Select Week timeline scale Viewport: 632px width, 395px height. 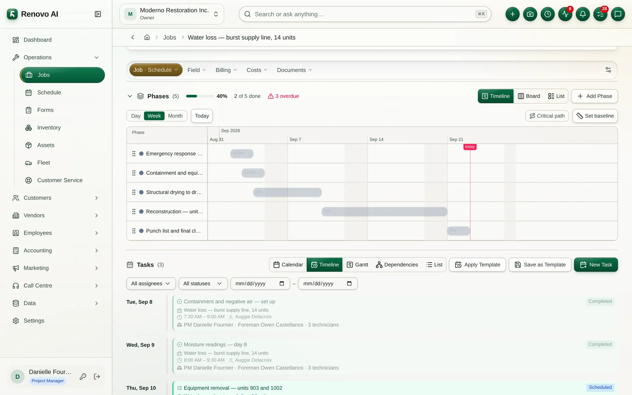pyautogui.click(x=154, y=116)
